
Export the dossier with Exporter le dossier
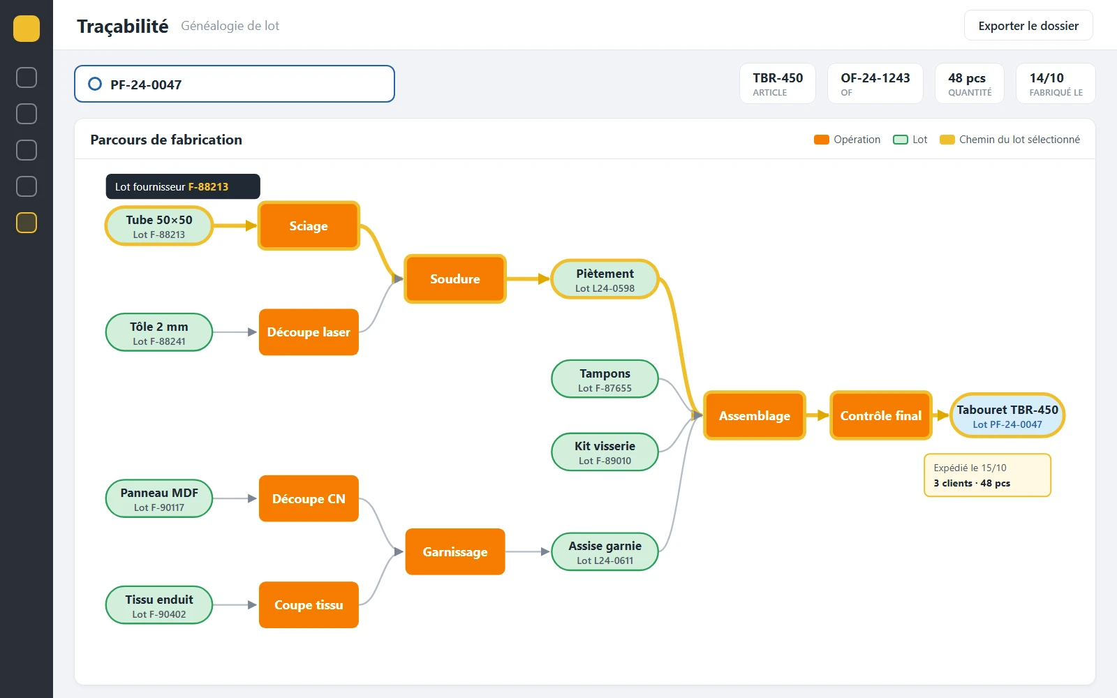[1028, 26]
